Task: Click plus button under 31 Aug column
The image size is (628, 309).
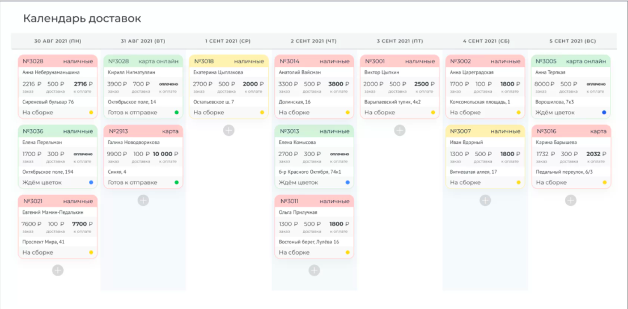Action: coord(143,200)
